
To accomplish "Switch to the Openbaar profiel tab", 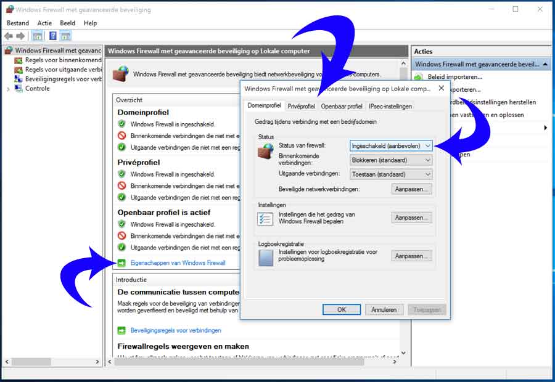I will coord(342,107).
